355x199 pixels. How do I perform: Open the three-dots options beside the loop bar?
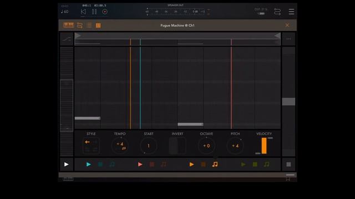point(288,39)
